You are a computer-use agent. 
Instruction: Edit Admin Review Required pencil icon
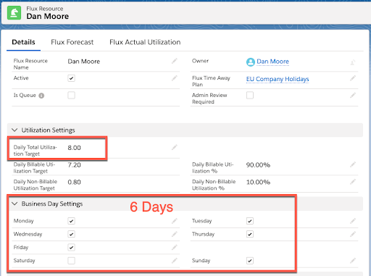pos(353,96)
